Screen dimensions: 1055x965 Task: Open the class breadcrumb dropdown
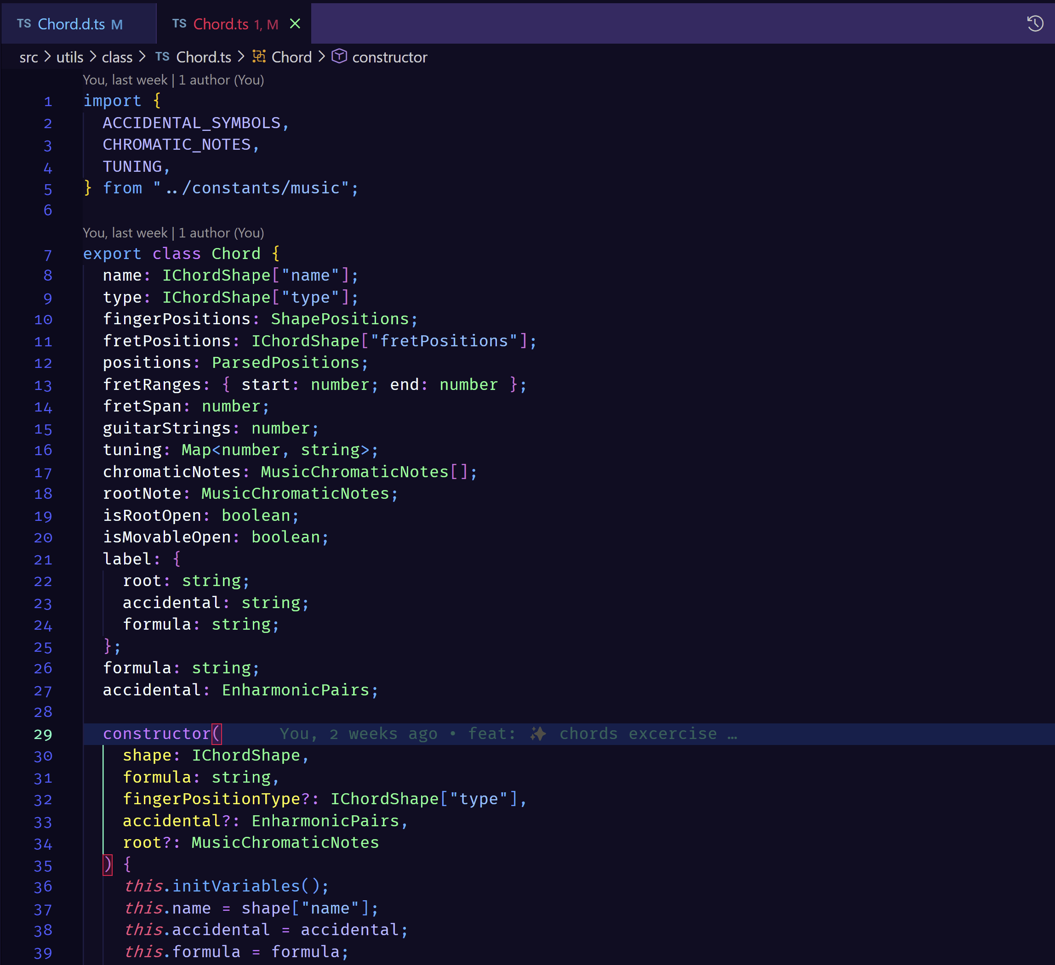click(117, 57)
